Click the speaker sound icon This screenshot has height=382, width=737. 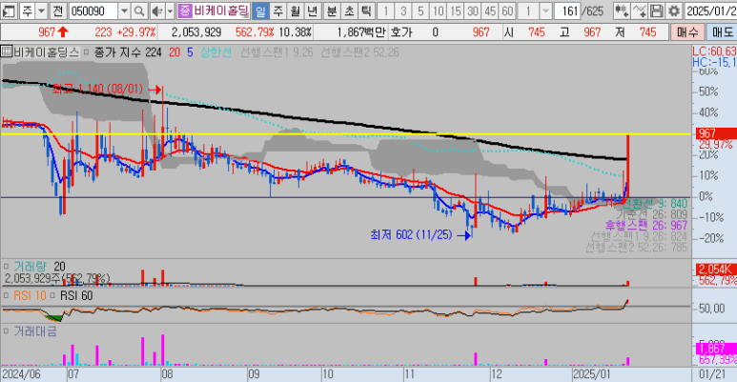pos(156,11)
